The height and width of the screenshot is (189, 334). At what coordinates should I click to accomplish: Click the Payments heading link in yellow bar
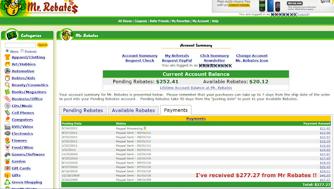(196, 119)
